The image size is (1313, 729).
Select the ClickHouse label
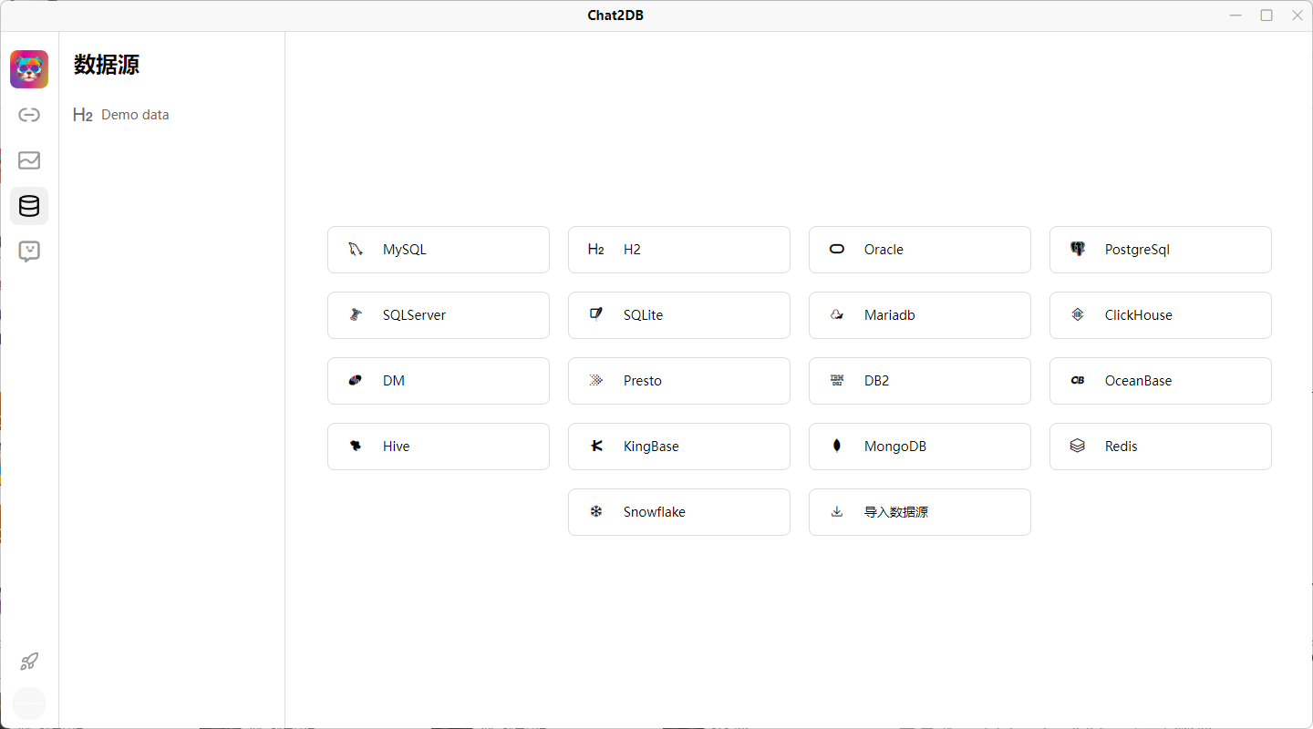(1139, 315)
